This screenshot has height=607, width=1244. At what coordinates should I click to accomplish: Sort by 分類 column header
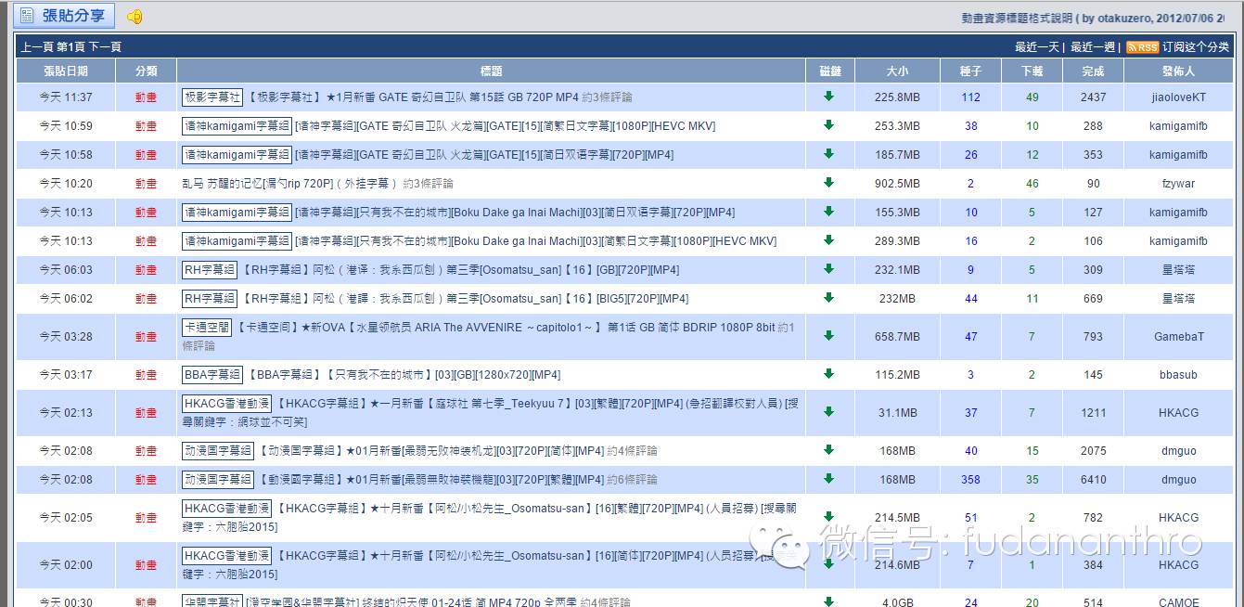pos(147,71)
